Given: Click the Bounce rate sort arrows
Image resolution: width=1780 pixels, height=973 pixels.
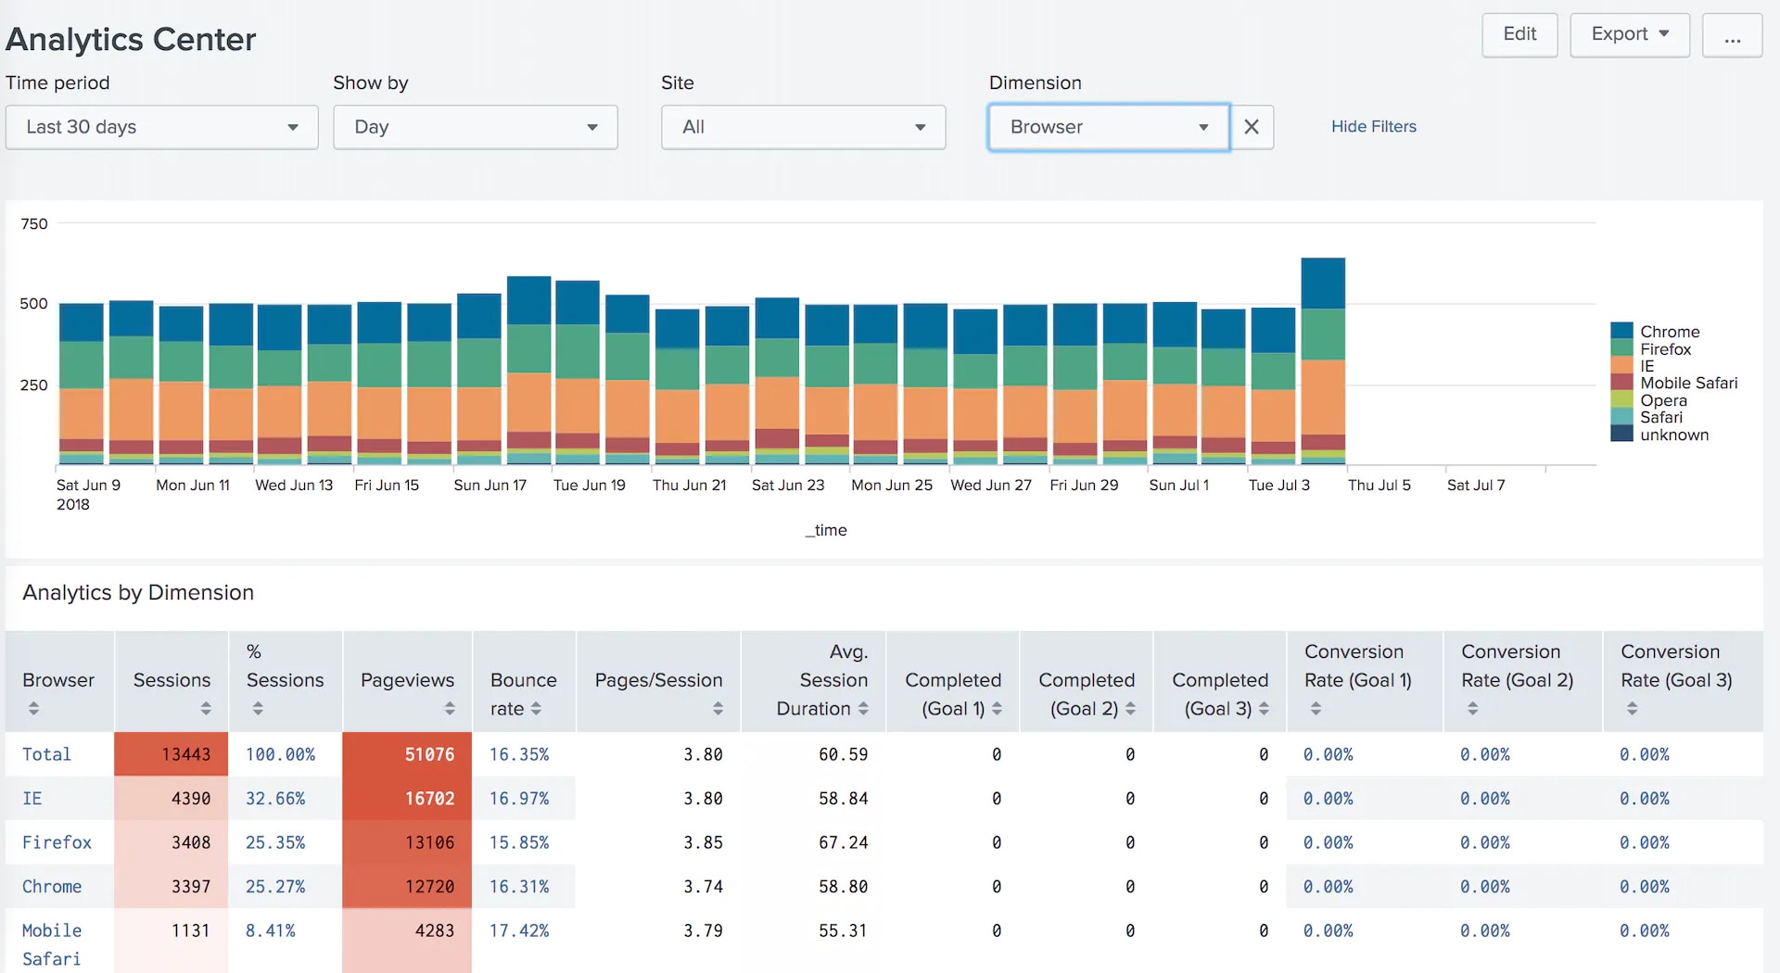Looking at the screenshot, I should click(536, 709).
